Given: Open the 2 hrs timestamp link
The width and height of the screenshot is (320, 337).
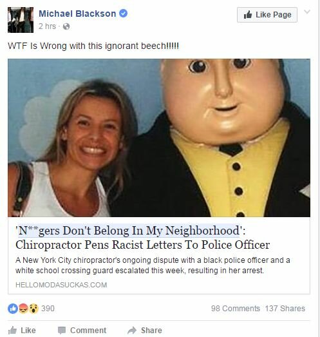Looking at the screenshot, I should point(47,26).
